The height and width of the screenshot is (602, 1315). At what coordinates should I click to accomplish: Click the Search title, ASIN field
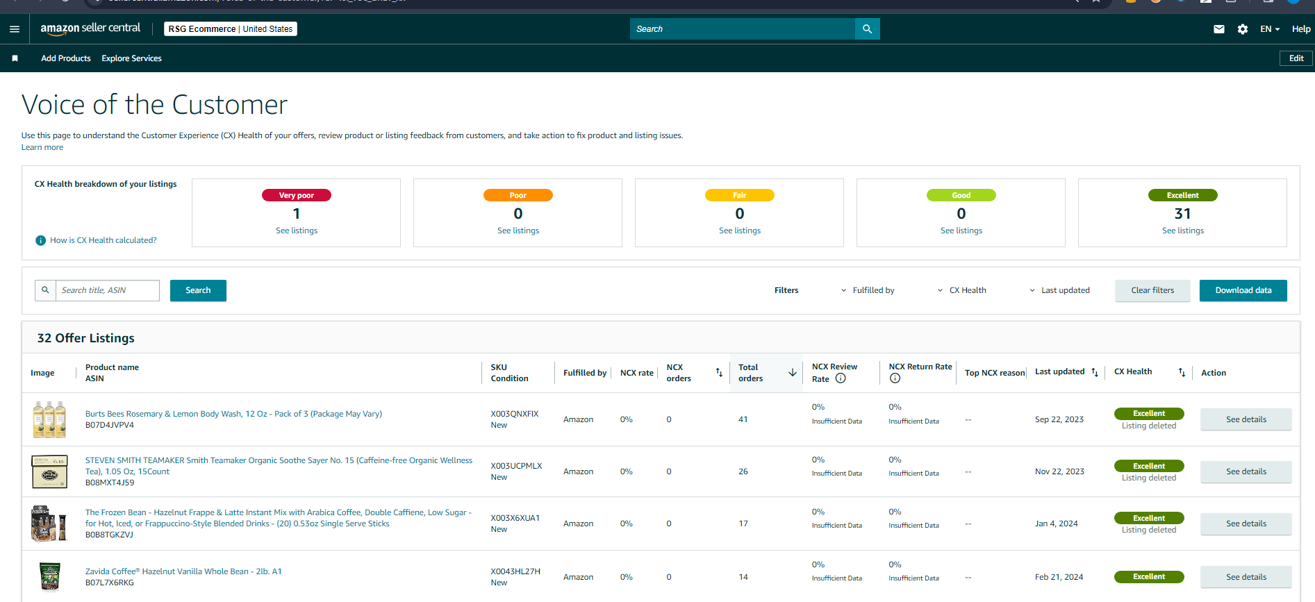108,290
